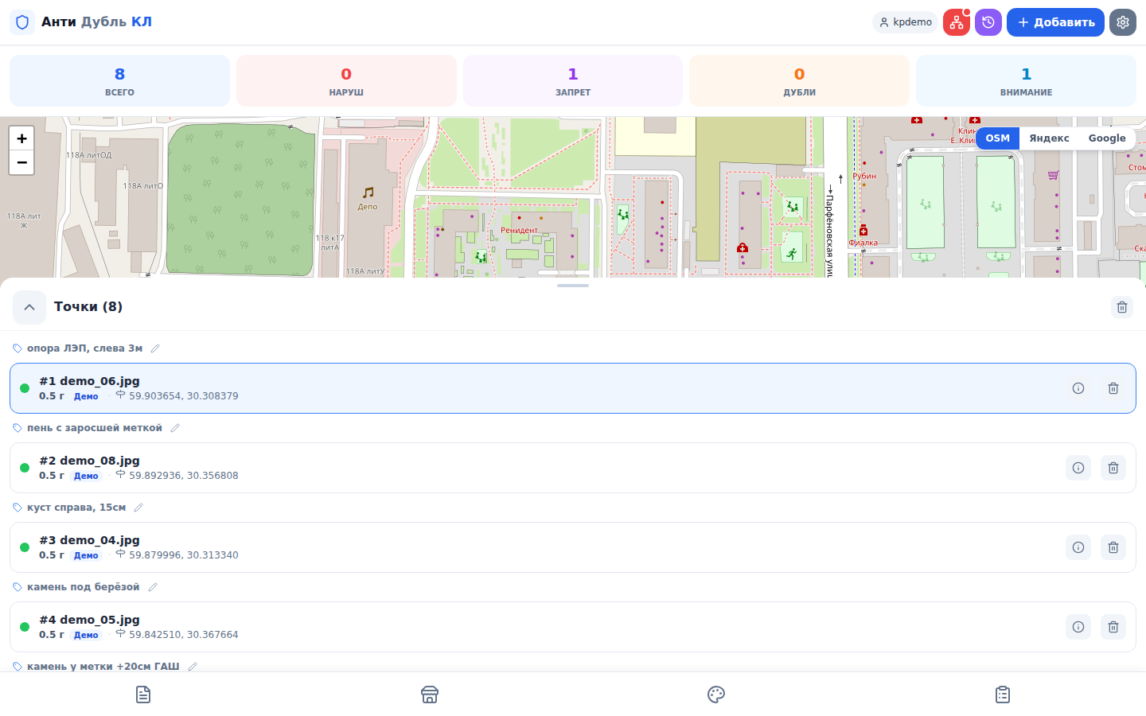Delete all points via header trash icon
The width and height of the screenshot is (1146, 716).
click(x=1122, y=307)
